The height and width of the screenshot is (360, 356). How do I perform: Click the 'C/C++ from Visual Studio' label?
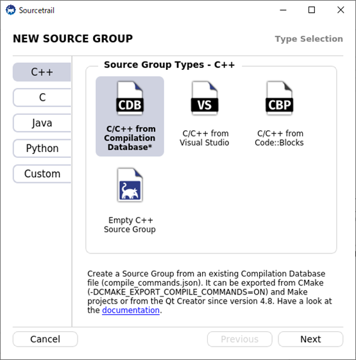pyautogui.click(x=205, y=138)
